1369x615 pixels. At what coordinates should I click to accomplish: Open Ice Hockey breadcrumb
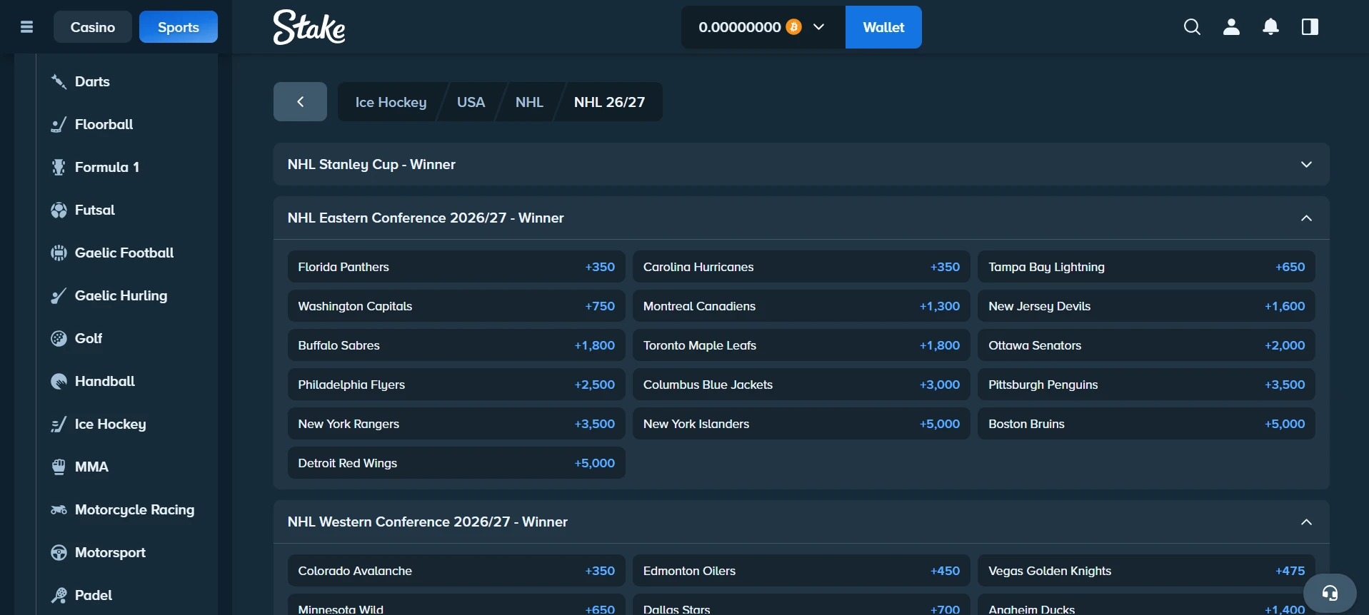[391, 102]
